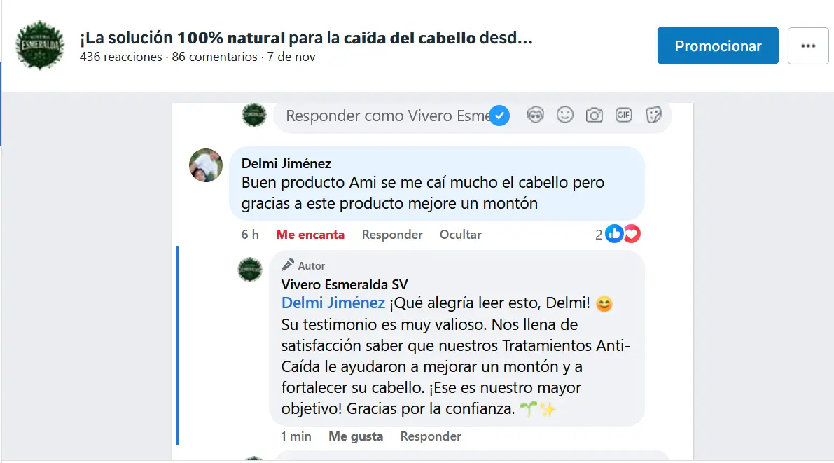Open the tagged Delmi Jiménez mention link

[333, 303]
